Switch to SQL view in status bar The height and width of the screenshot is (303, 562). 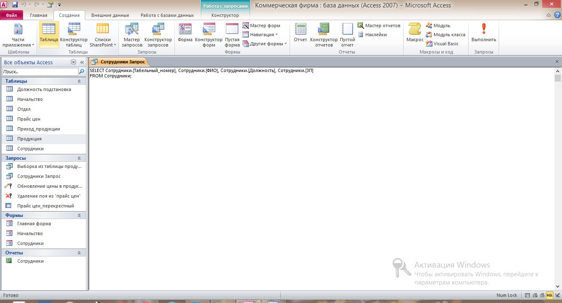[549, 295]
